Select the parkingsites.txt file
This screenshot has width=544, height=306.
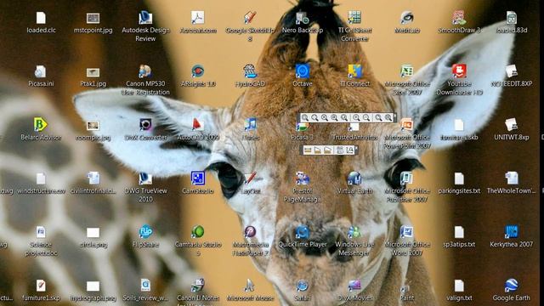click(459, 179)
